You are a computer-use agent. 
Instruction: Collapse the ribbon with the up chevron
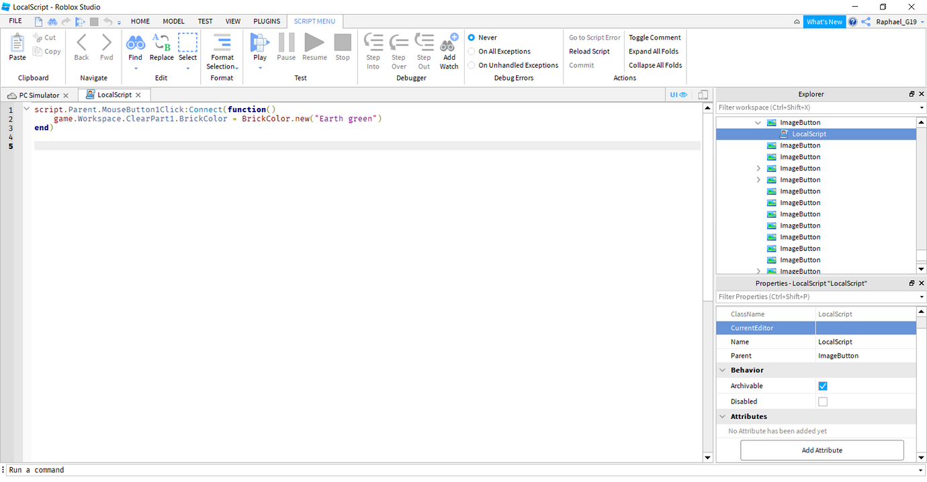(797, 21)
